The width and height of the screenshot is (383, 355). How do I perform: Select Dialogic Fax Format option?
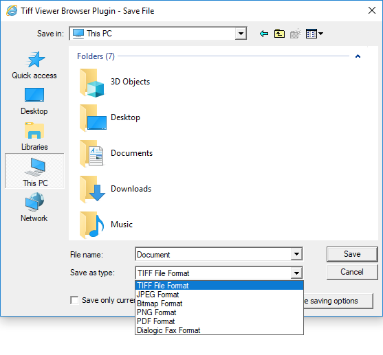click(219, 330)
